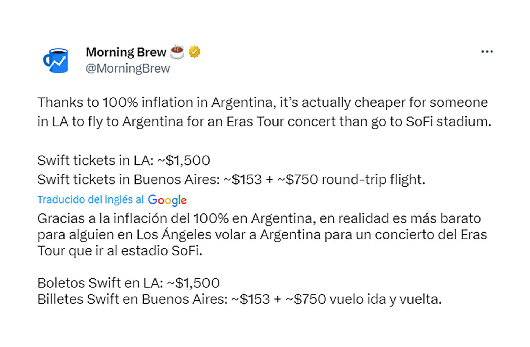Open the Morning Brew display name link
Image resolution: width=530 pixels, height=347 pixels.
[126, 52]
